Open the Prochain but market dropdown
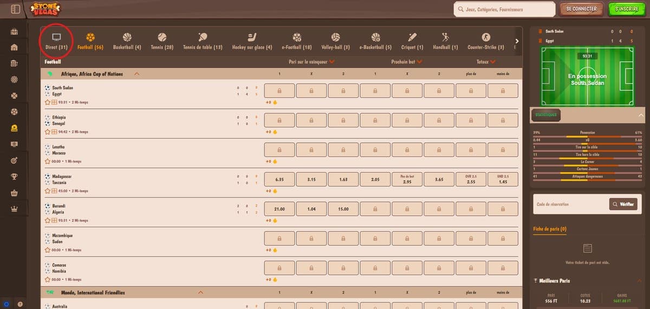Screen dimensions: 650x309 [x=406, y=62]
